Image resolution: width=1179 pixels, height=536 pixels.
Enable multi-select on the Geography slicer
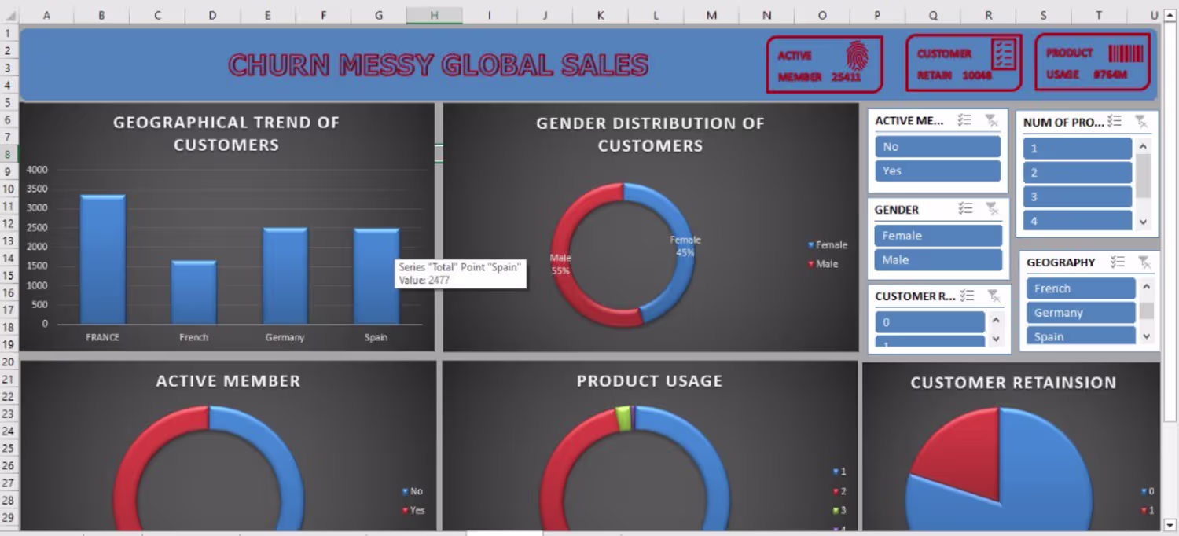tap(1118, 262)
